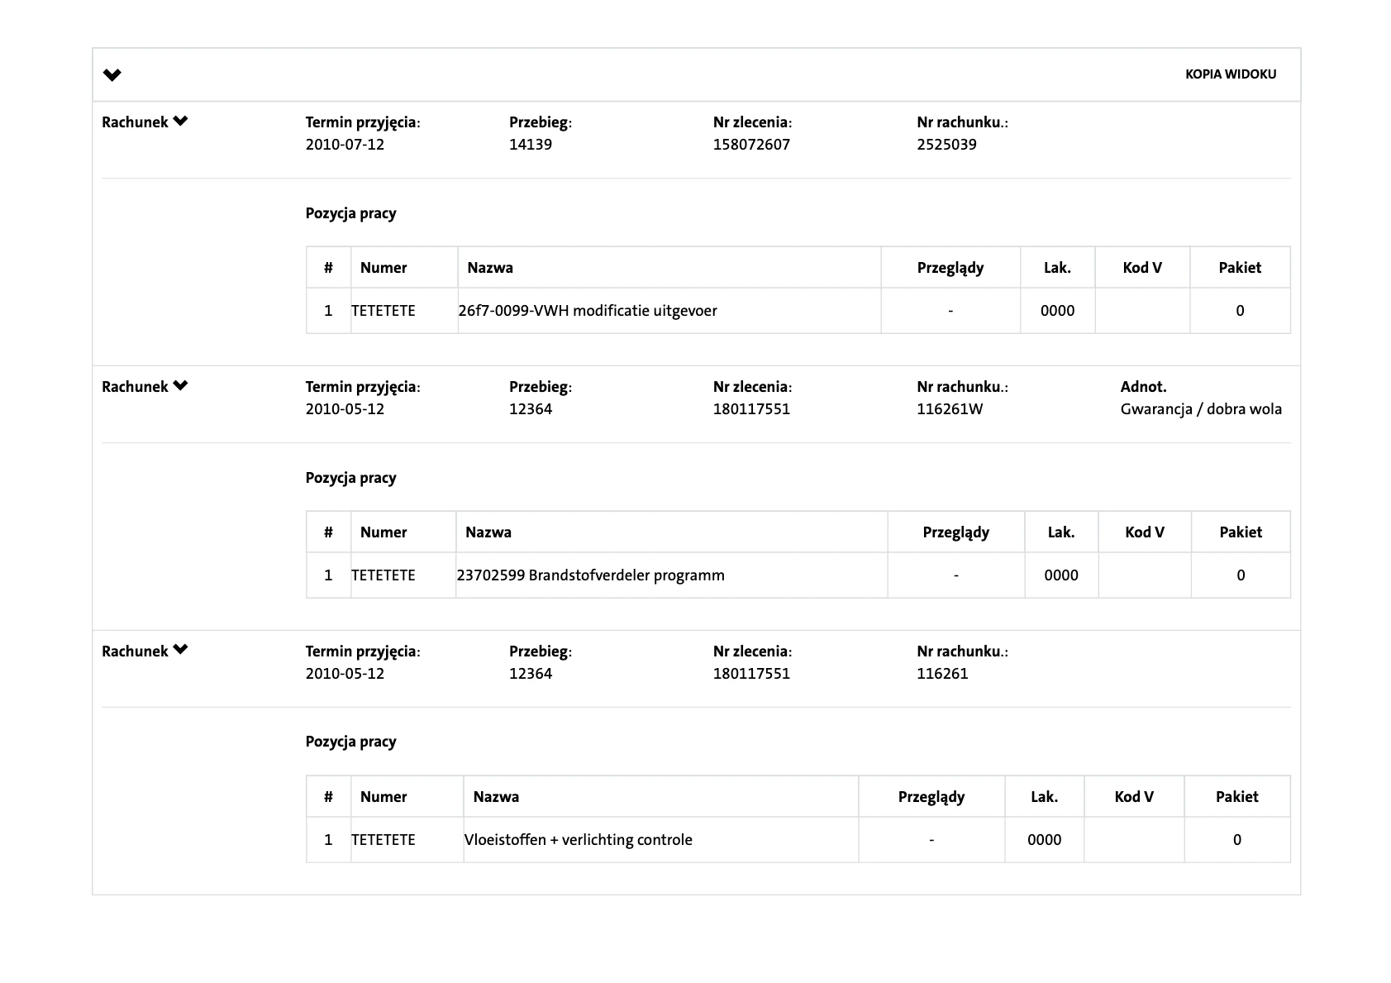The image size is (1391, 983).
Task: Click invoice number 116261W
Action: (x=949, y=409)
